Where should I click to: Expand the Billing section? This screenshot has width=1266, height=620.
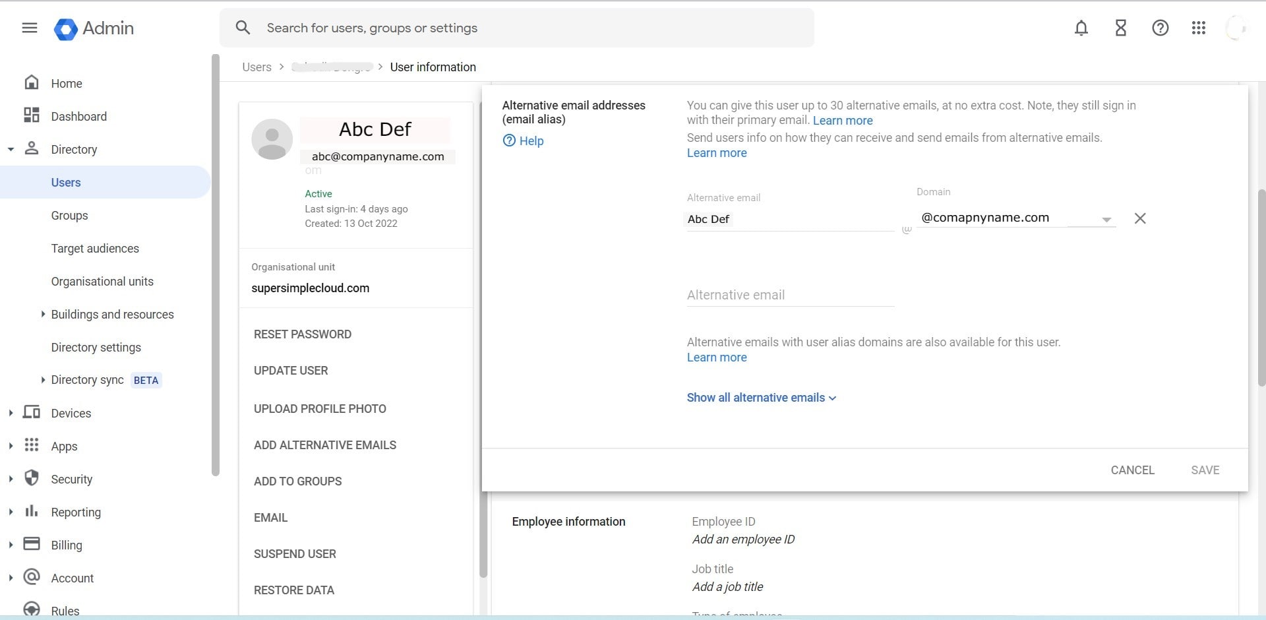click(11, 545)
